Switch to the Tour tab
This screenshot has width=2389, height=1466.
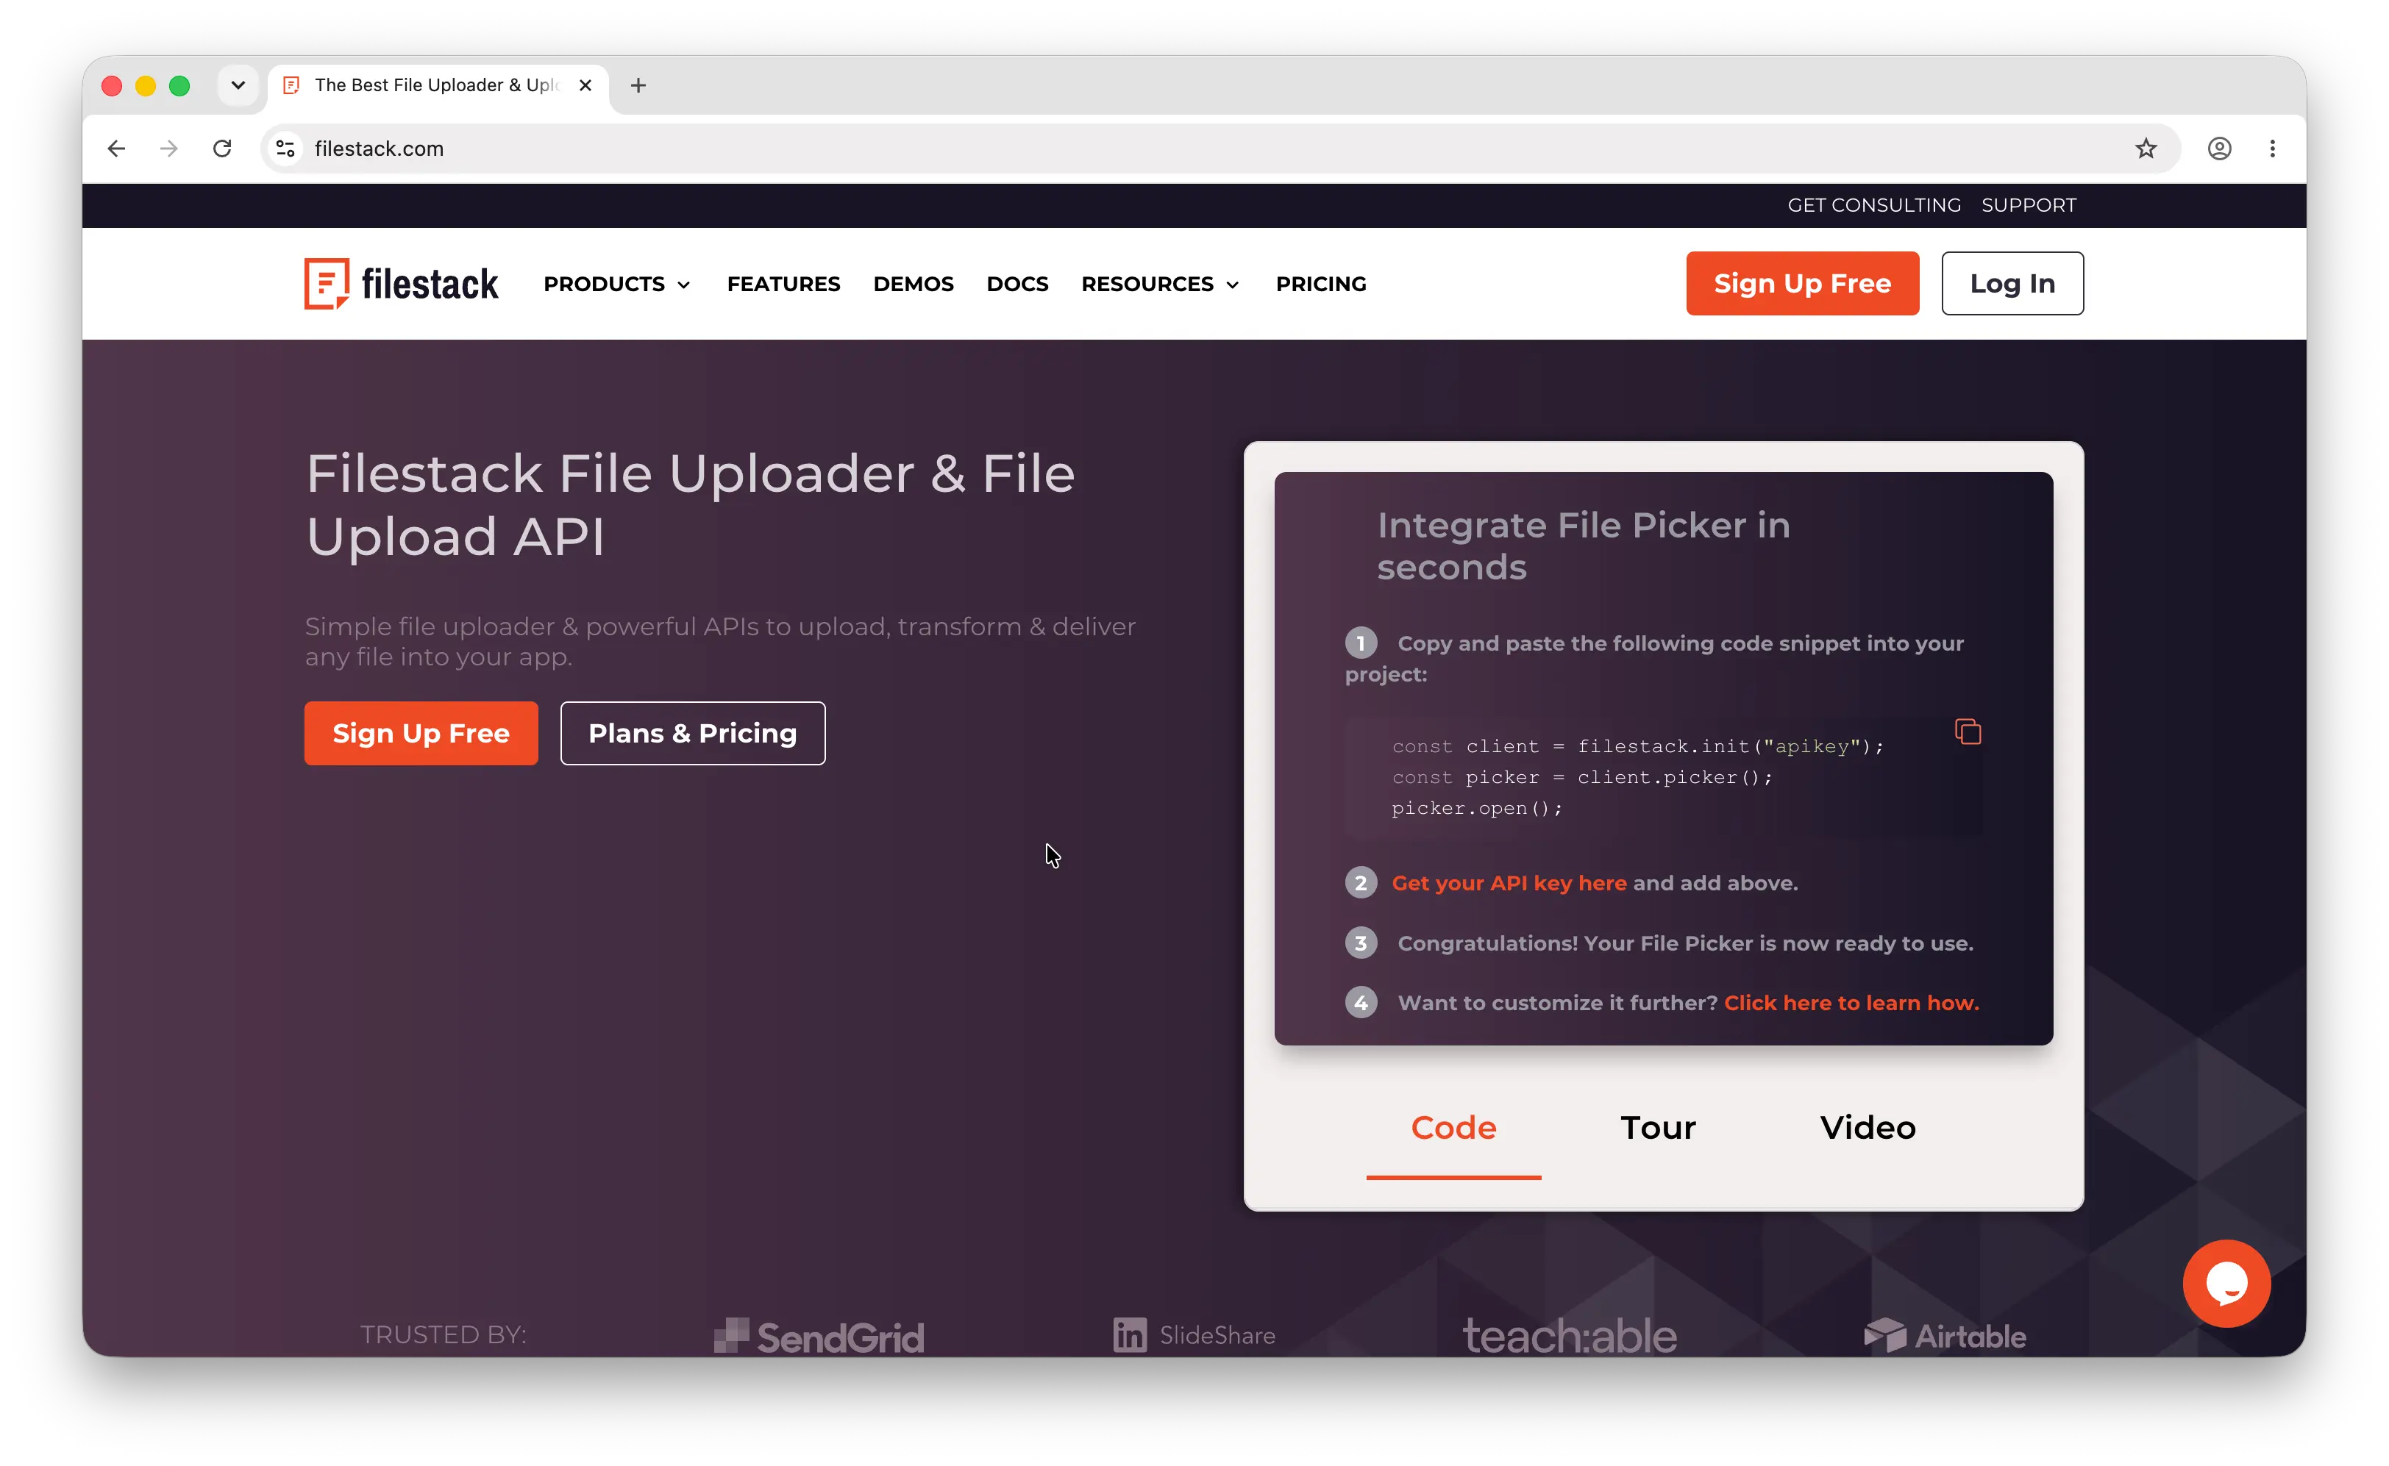[1658, 1128]
